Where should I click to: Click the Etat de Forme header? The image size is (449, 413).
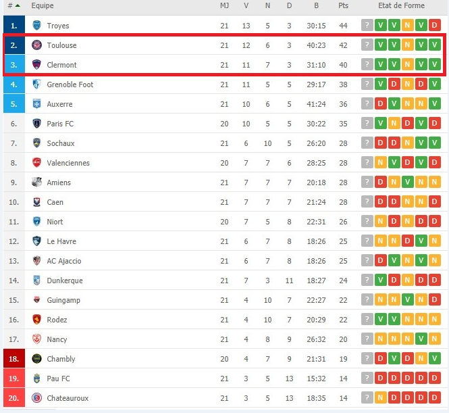(401, 5)
